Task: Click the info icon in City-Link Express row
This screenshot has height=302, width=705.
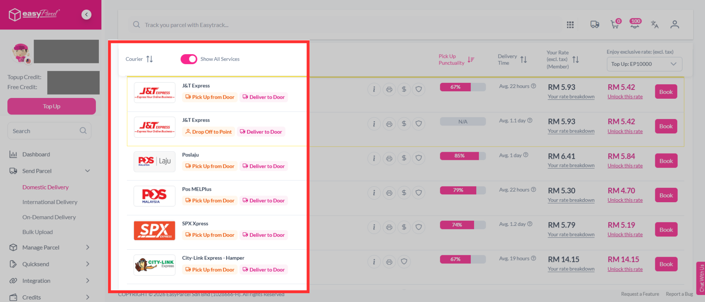Action: (x=374, y=262)
